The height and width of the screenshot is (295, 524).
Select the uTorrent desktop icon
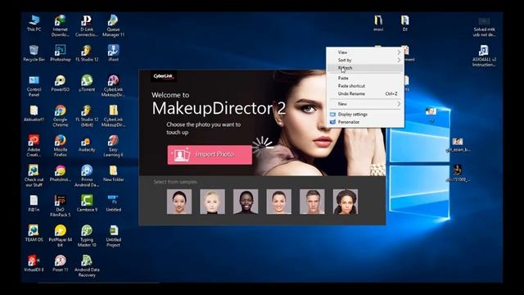pyautogui.click(x=87, y=84)
